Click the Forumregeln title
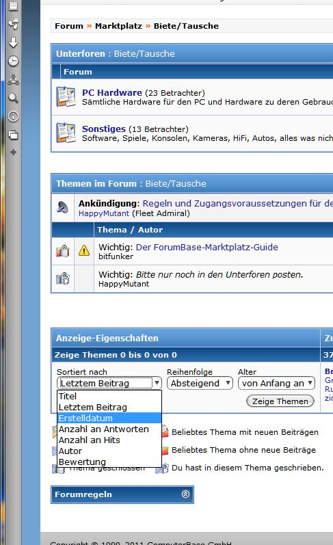Viewport: 333px width, 545px height. point(83,494)
